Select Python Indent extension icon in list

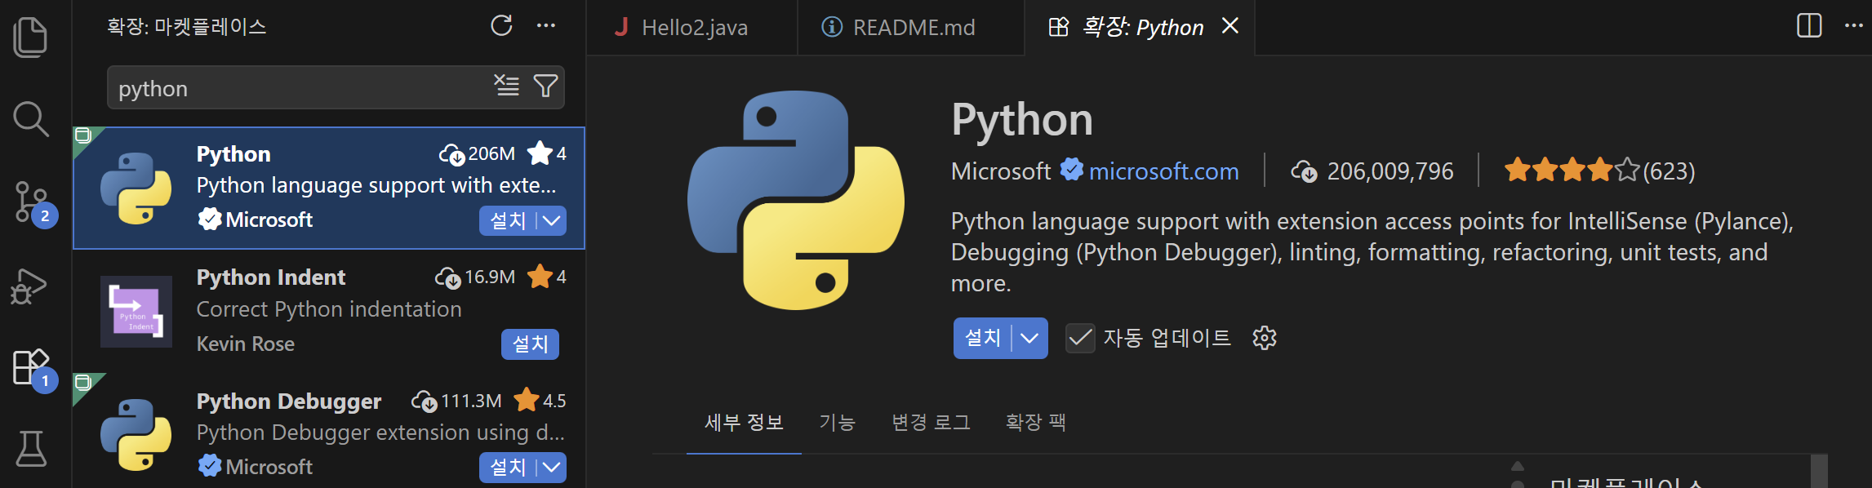coord(136,311)
